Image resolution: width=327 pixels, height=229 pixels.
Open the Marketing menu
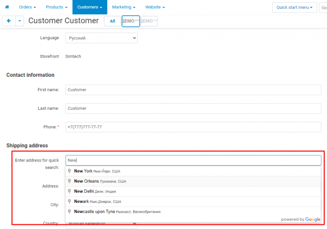point(124,7)
